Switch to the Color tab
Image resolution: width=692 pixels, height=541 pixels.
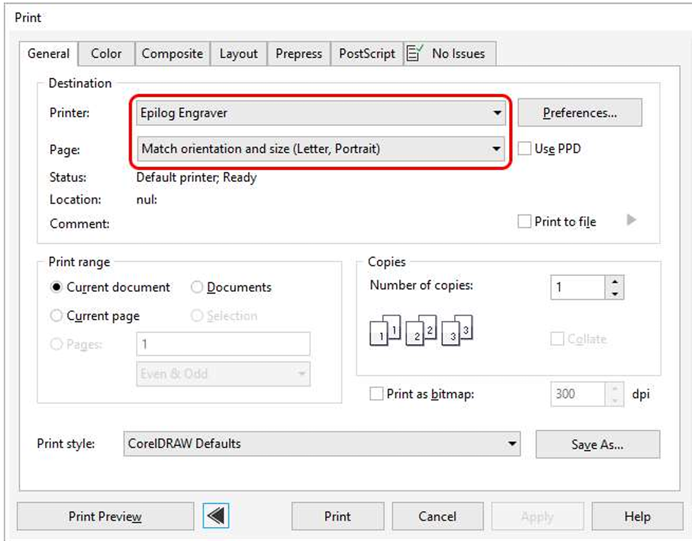(106, 54)
